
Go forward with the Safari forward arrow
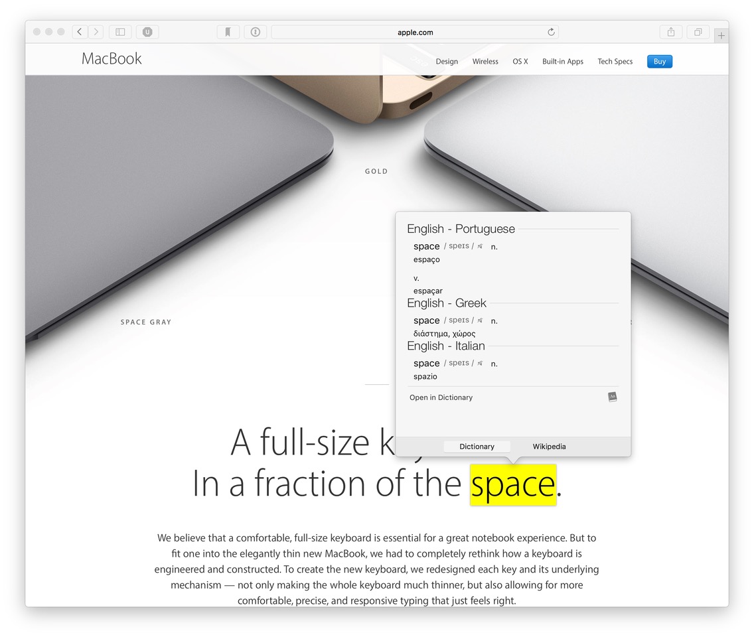96,32
